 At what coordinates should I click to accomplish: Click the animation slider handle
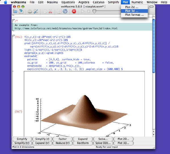coord(94,11)
